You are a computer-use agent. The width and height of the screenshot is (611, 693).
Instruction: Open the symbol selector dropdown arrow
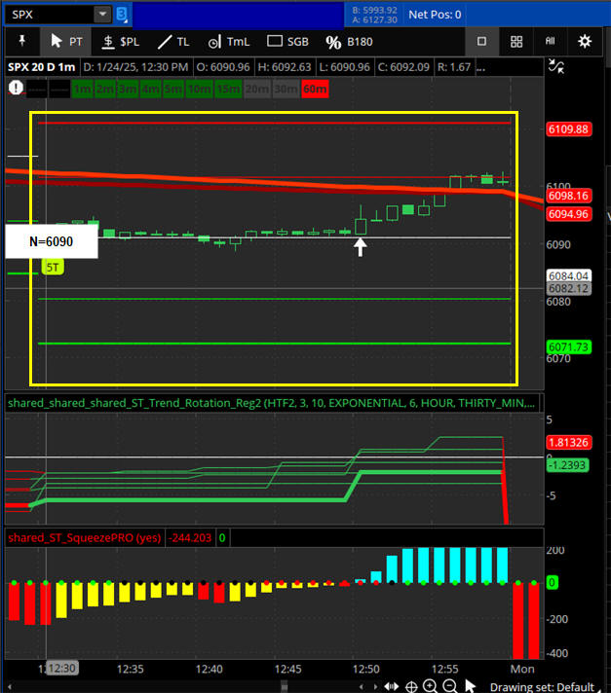tap(102, 15)
